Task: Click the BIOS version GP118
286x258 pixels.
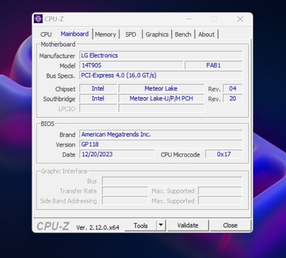Action: (161, 144)
